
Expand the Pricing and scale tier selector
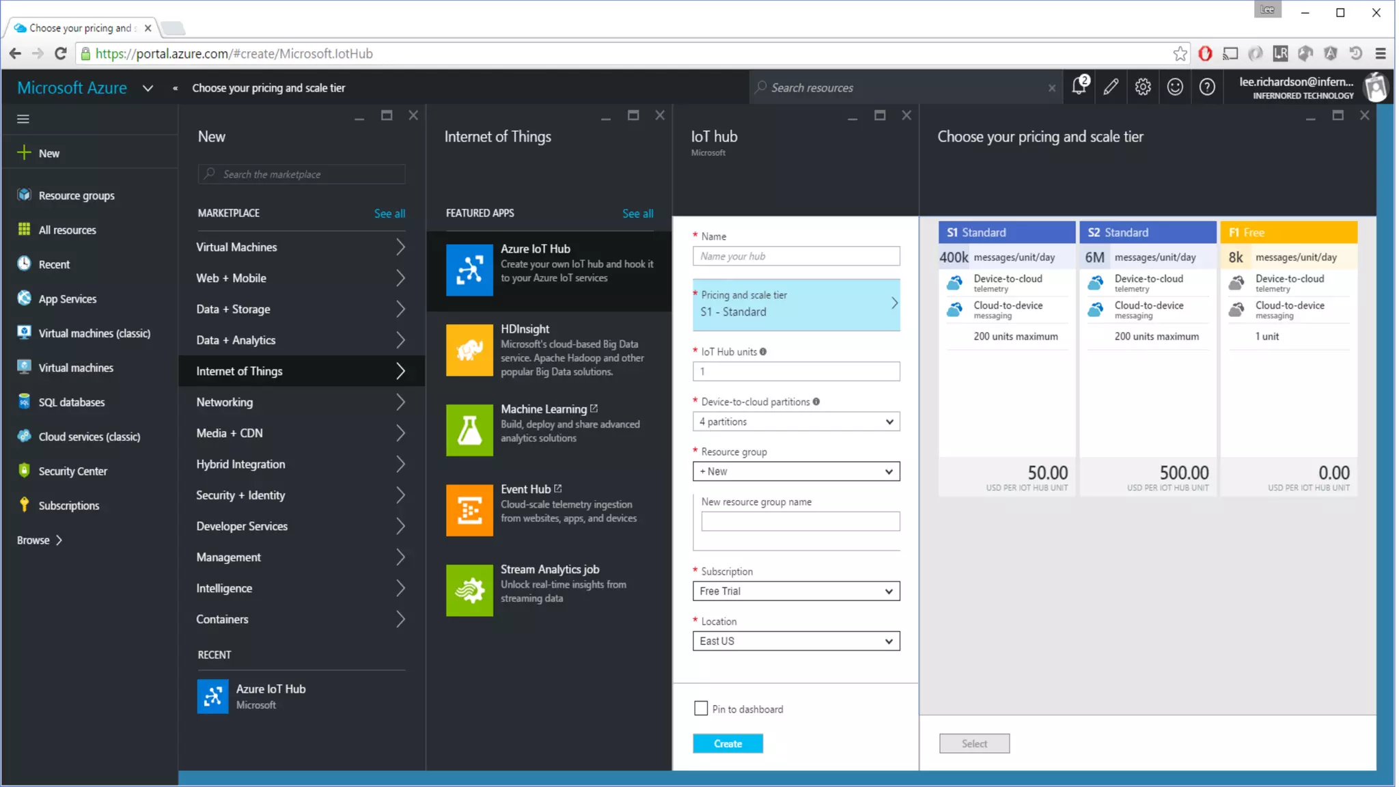(x=796, y=304)
